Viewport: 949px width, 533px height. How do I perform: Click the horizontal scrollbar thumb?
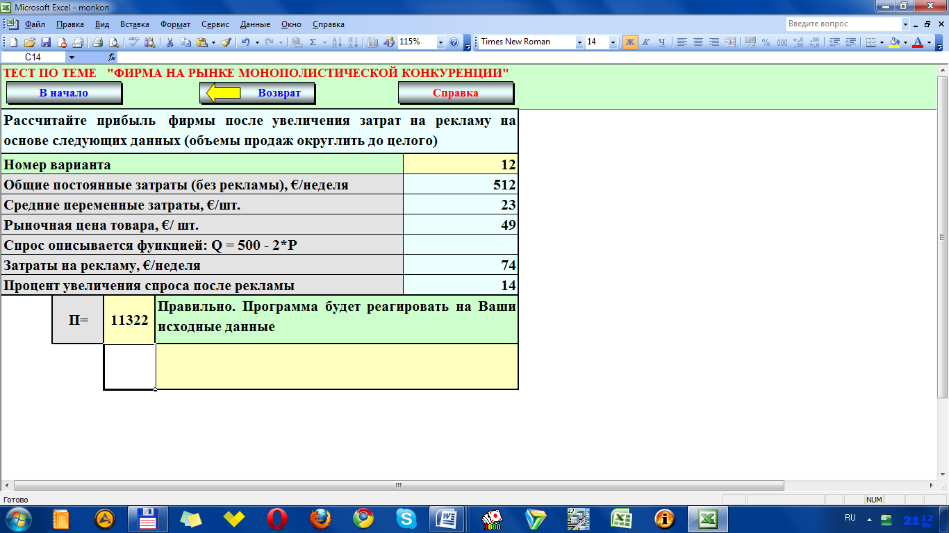tap(399, 486)
